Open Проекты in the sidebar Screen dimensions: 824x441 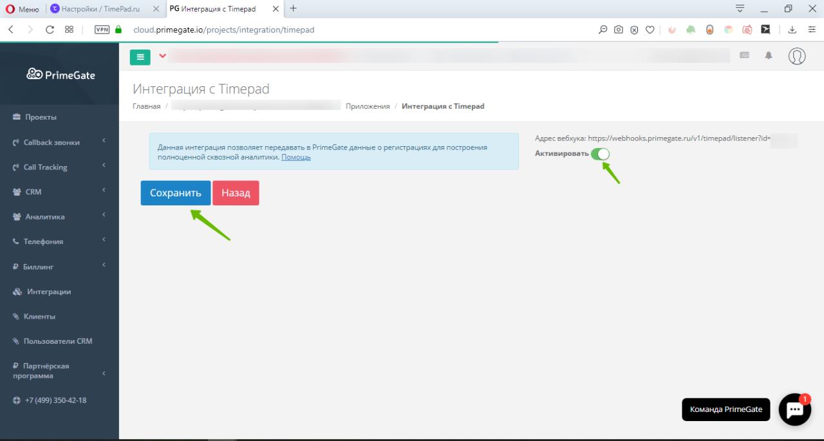[41, 117]
